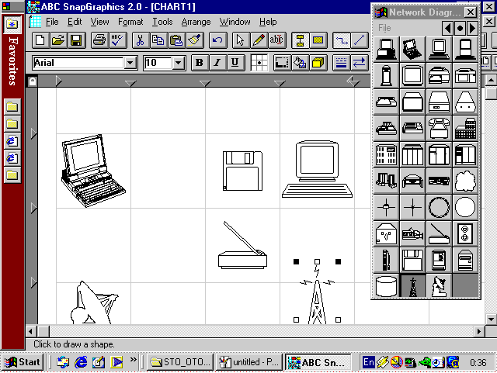497x373 pixels.
Task: Open the Arrange menu
Action: point(196,22)
